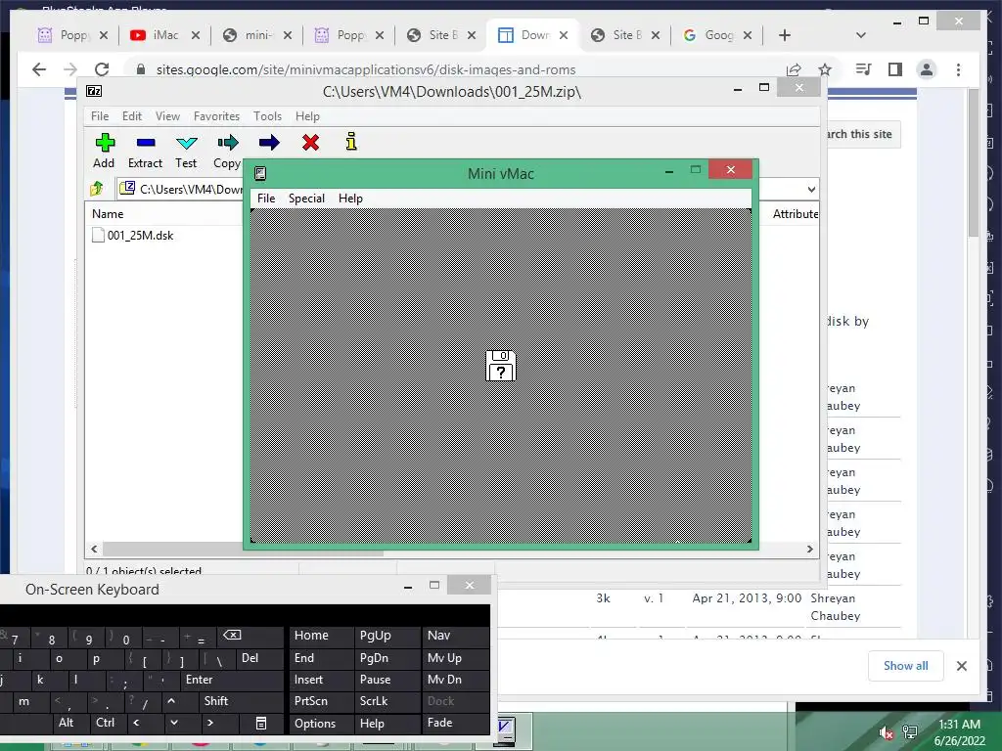The height and width of the screenshot is (751, 1002).
Task: Click 7-Zip horizontal scrollbar right arrow
Action: point(809,550)
